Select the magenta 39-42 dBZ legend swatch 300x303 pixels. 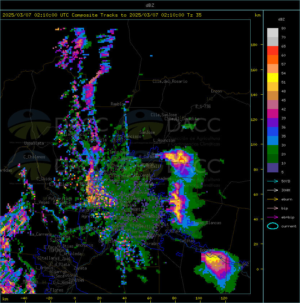click(x=273, y=114)
